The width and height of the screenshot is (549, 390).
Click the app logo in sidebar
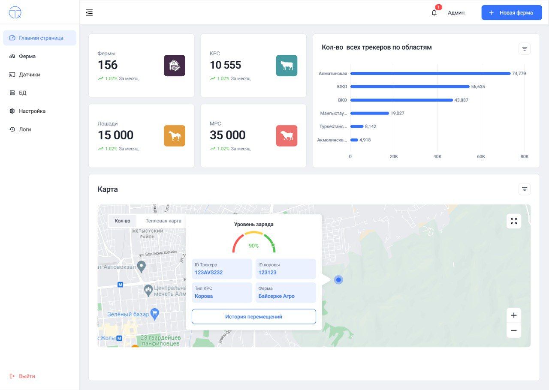pyautogui.click(x=15, y=12)
